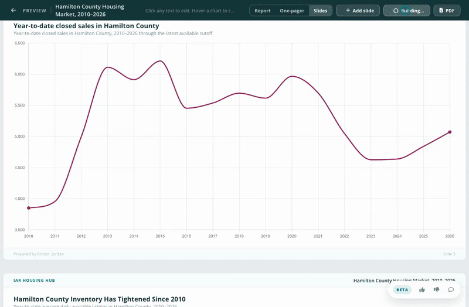469x307 pixels.
Task: Edit the chart subtitle about latest available cutoff
Action: (113, 33)
